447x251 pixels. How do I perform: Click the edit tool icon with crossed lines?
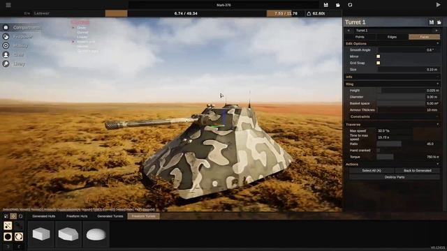8,226
